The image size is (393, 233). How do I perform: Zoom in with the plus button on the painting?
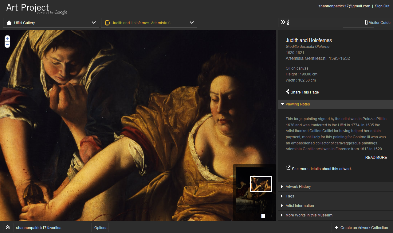point(7,39)
